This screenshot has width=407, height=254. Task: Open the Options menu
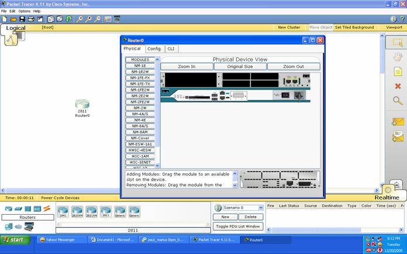pos(24,11)
